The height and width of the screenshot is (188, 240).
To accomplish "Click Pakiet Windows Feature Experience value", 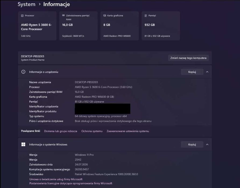I will [106, 174].
